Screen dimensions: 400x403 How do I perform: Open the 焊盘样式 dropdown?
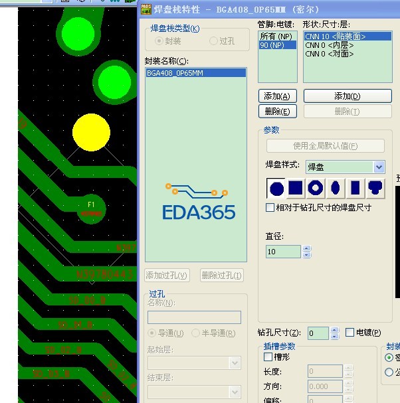(379, 167)
